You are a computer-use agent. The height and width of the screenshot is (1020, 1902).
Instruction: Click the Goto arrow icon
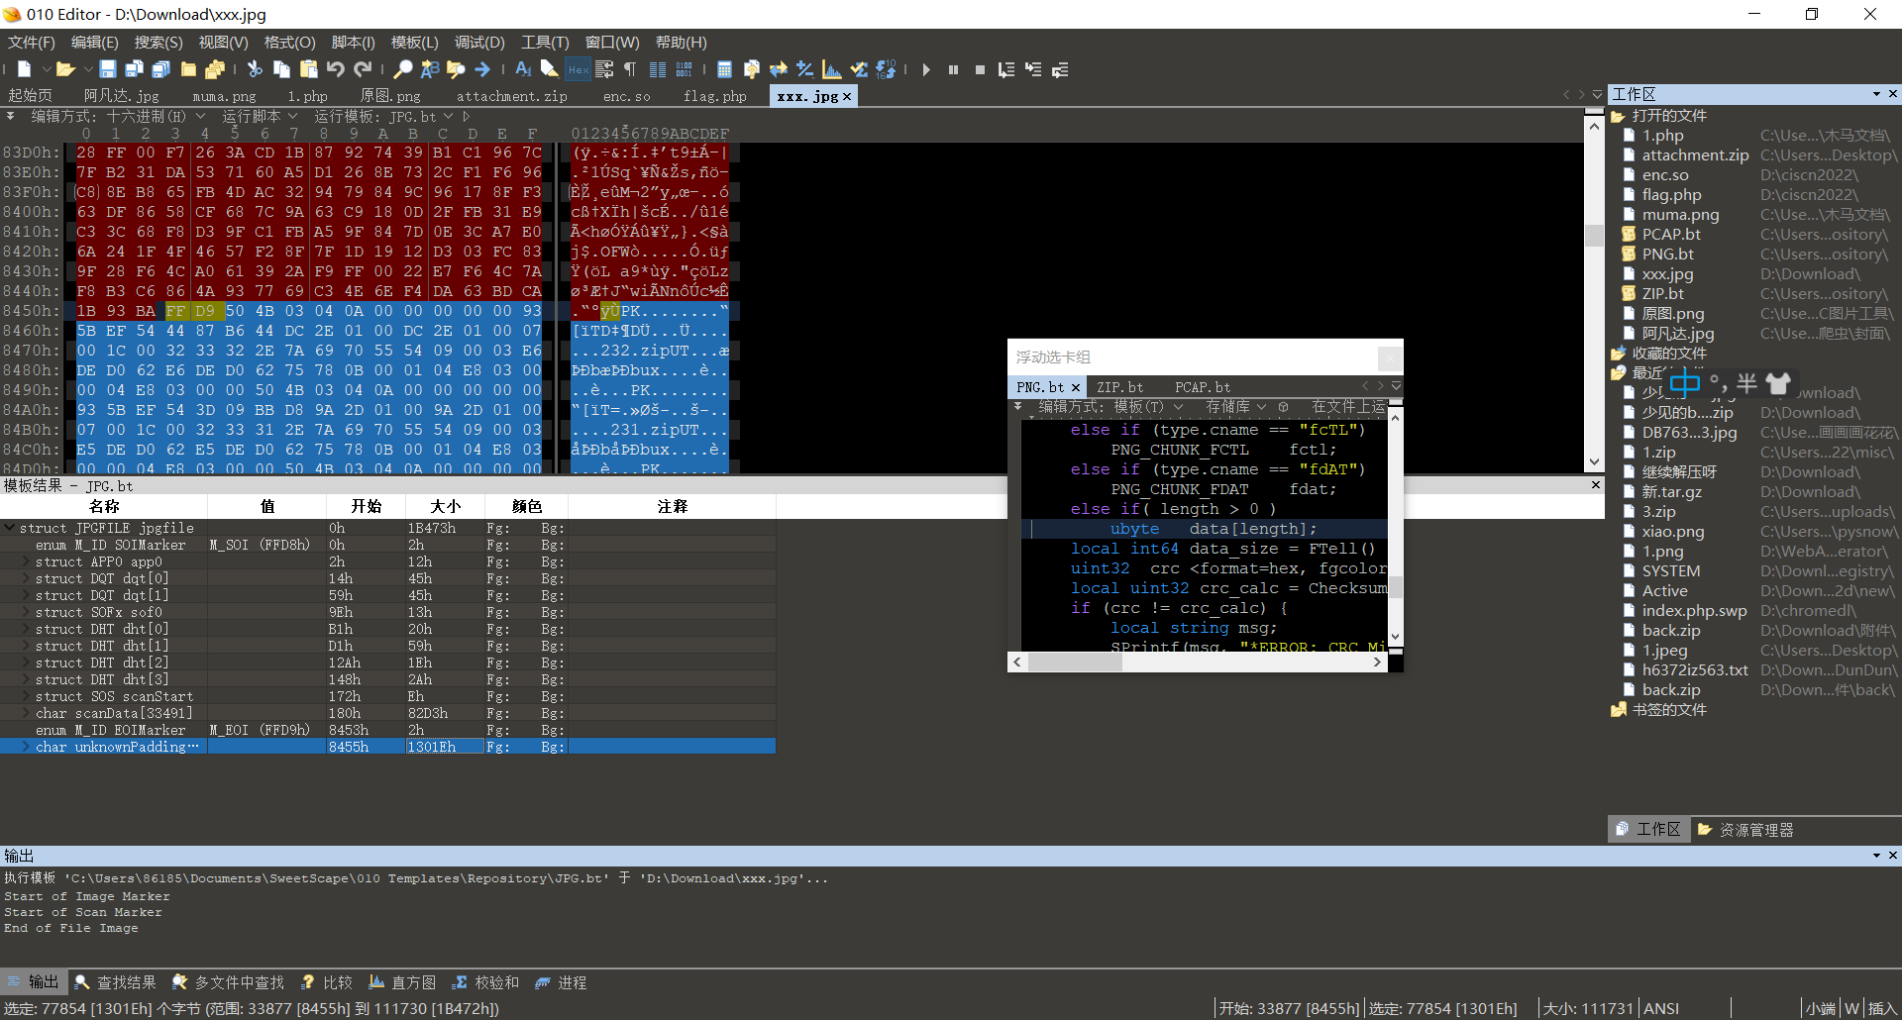pos(482,69)
